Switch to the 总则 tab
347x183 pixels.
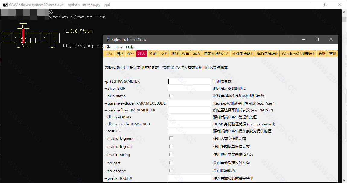pos(322,53)
